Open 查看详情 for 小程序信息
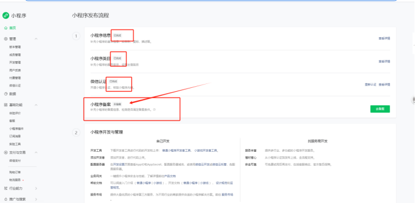415x203 pixels. (384, 38)
